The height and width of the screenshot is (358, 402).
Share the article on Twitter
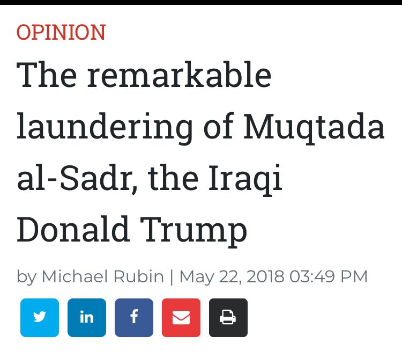click(x=40, y=318)
